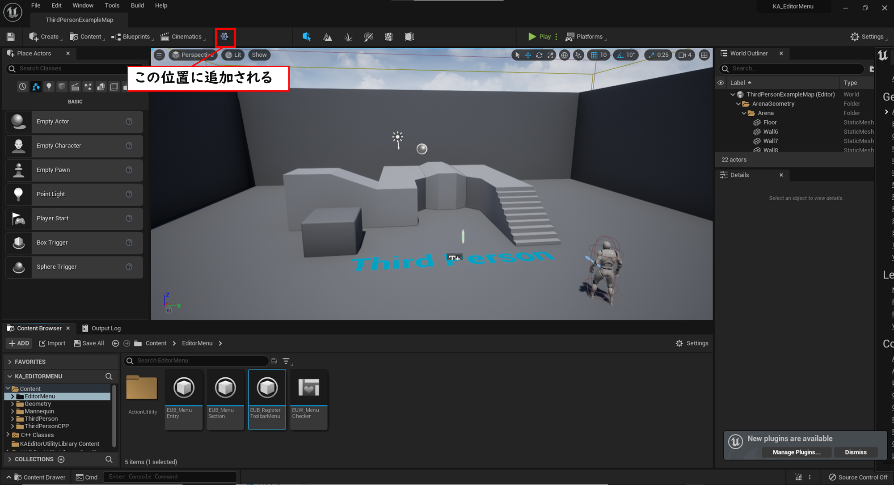Navigate back in Content Browser history

[x=115, y=343]
